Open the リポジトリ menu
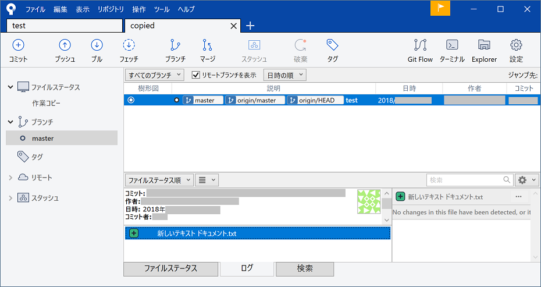Image resolution: width=541 pixels, height=287 pixels. coord(111,9)
